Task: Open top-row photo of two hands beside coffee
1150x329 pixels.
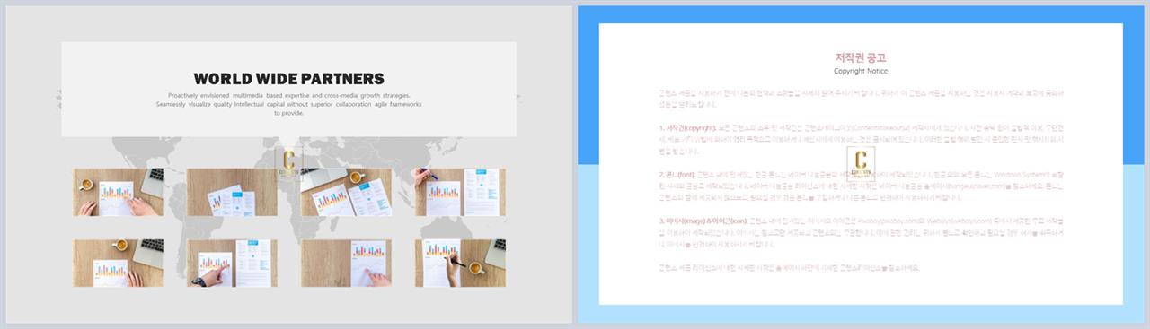Action: (119, 192)
